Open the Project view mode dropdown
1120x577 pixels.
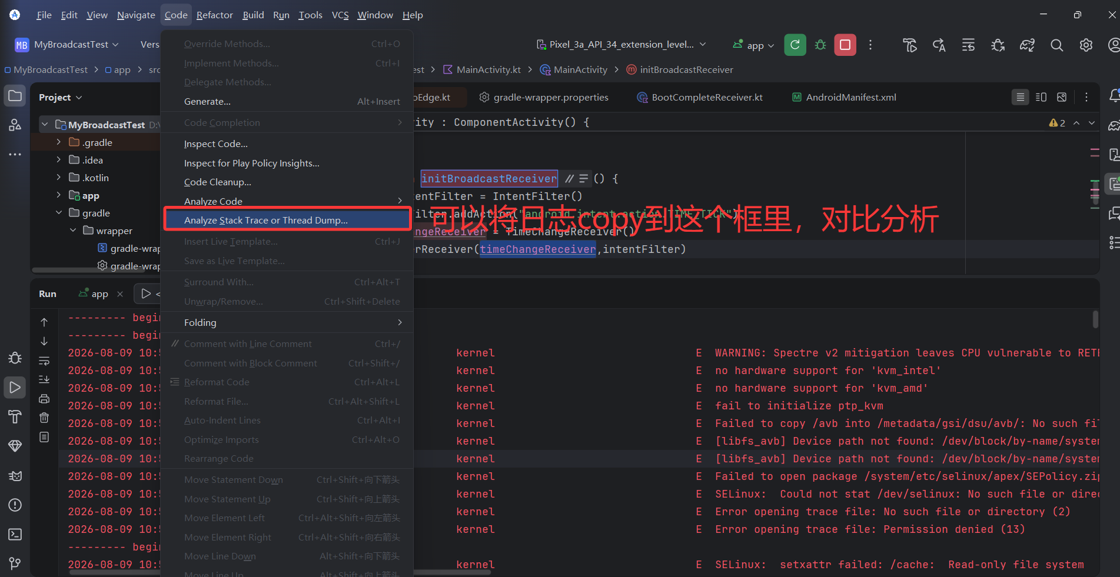coord(61,97)
